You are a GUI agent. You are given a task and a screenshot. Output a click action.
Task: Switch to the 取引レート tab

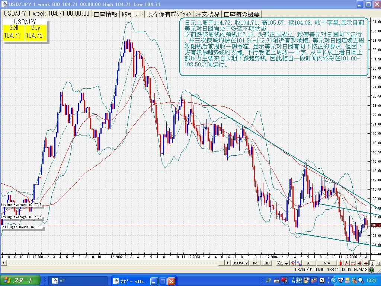[x=132, y=14]
